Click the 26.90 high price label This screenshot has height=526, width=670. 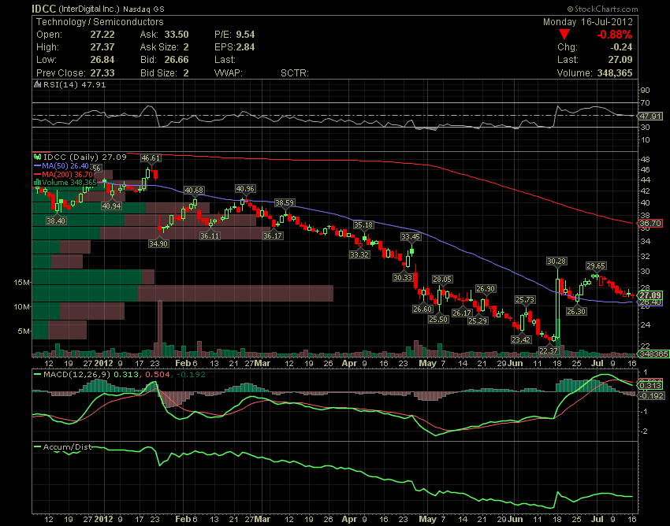point(486,289)
